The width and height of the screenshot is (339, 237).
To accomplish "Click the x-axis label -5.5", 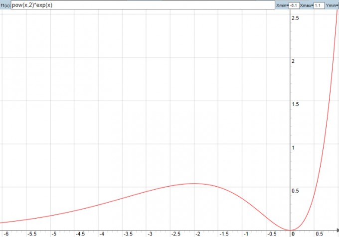I will click(x=32, y=234).
